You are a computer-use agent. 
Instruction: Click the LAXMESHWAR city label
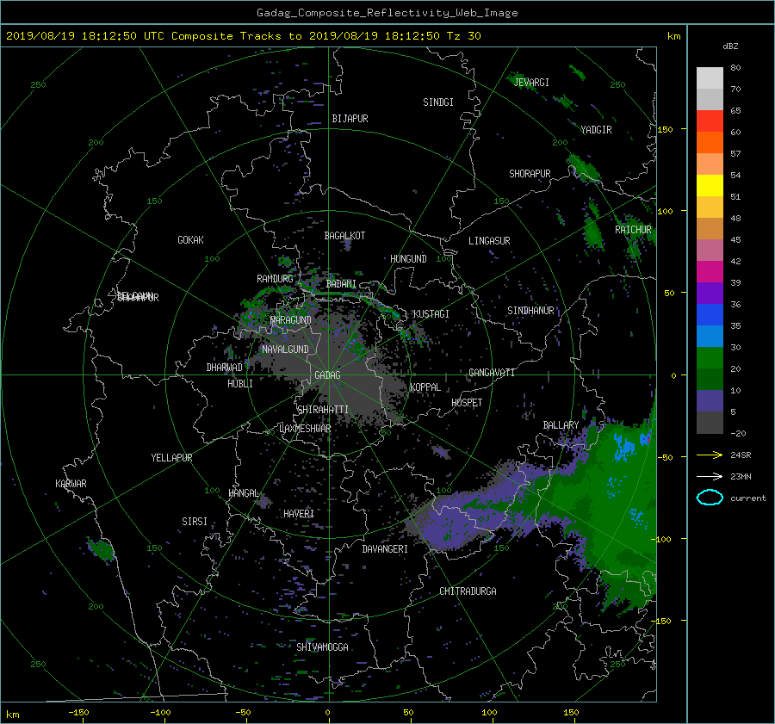tap(305, 429)
